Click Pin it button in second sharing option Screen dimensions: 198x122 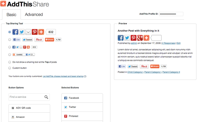(x=39, y=40)
